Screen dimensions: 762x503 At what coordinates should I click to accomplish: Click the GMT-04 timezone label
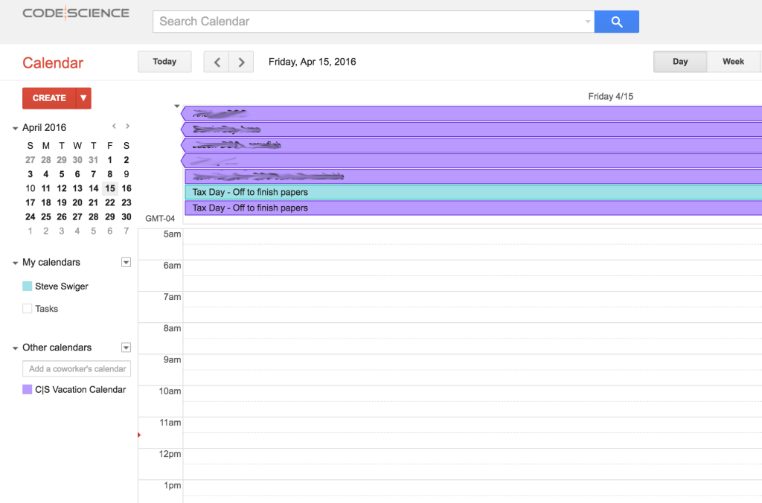pyautogui.click(x=160, y=219)
